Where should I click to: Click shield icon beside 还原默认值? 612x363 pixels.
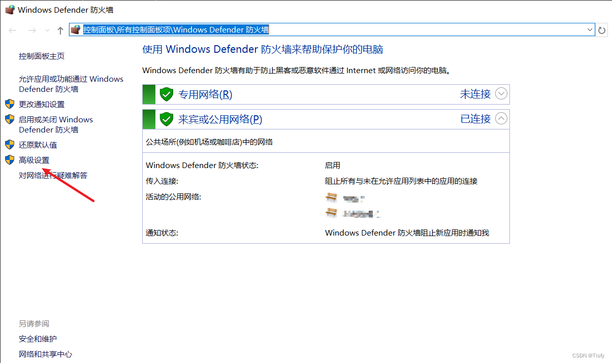(10, 145)
